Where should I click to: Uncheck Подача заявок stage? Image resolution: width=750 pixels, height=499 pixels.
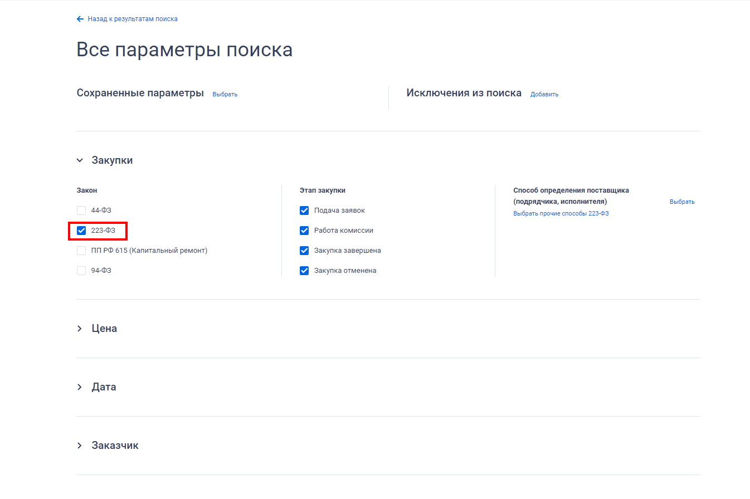tap(304, 211)
